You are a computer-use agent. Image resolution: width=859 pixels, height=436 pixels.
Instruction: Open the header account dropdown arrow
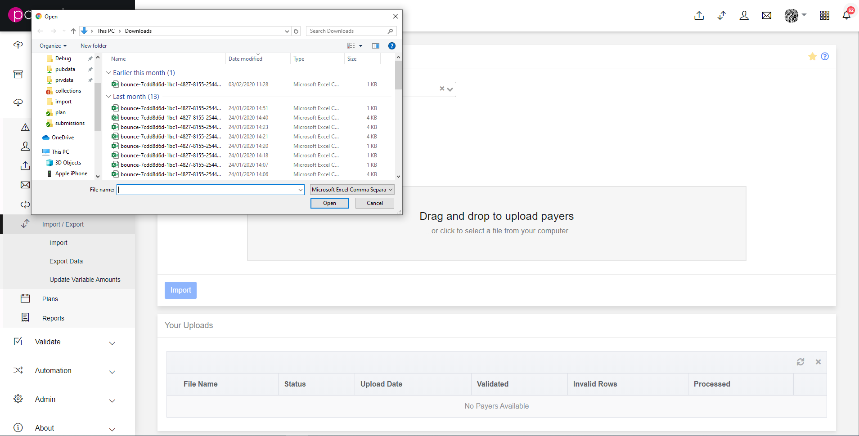(x=804, y=15)
